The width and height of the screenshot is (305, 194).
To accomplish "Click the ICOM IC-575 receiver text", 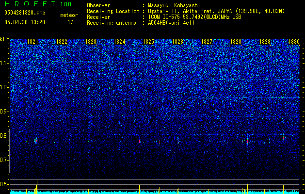I will point(194,17).
